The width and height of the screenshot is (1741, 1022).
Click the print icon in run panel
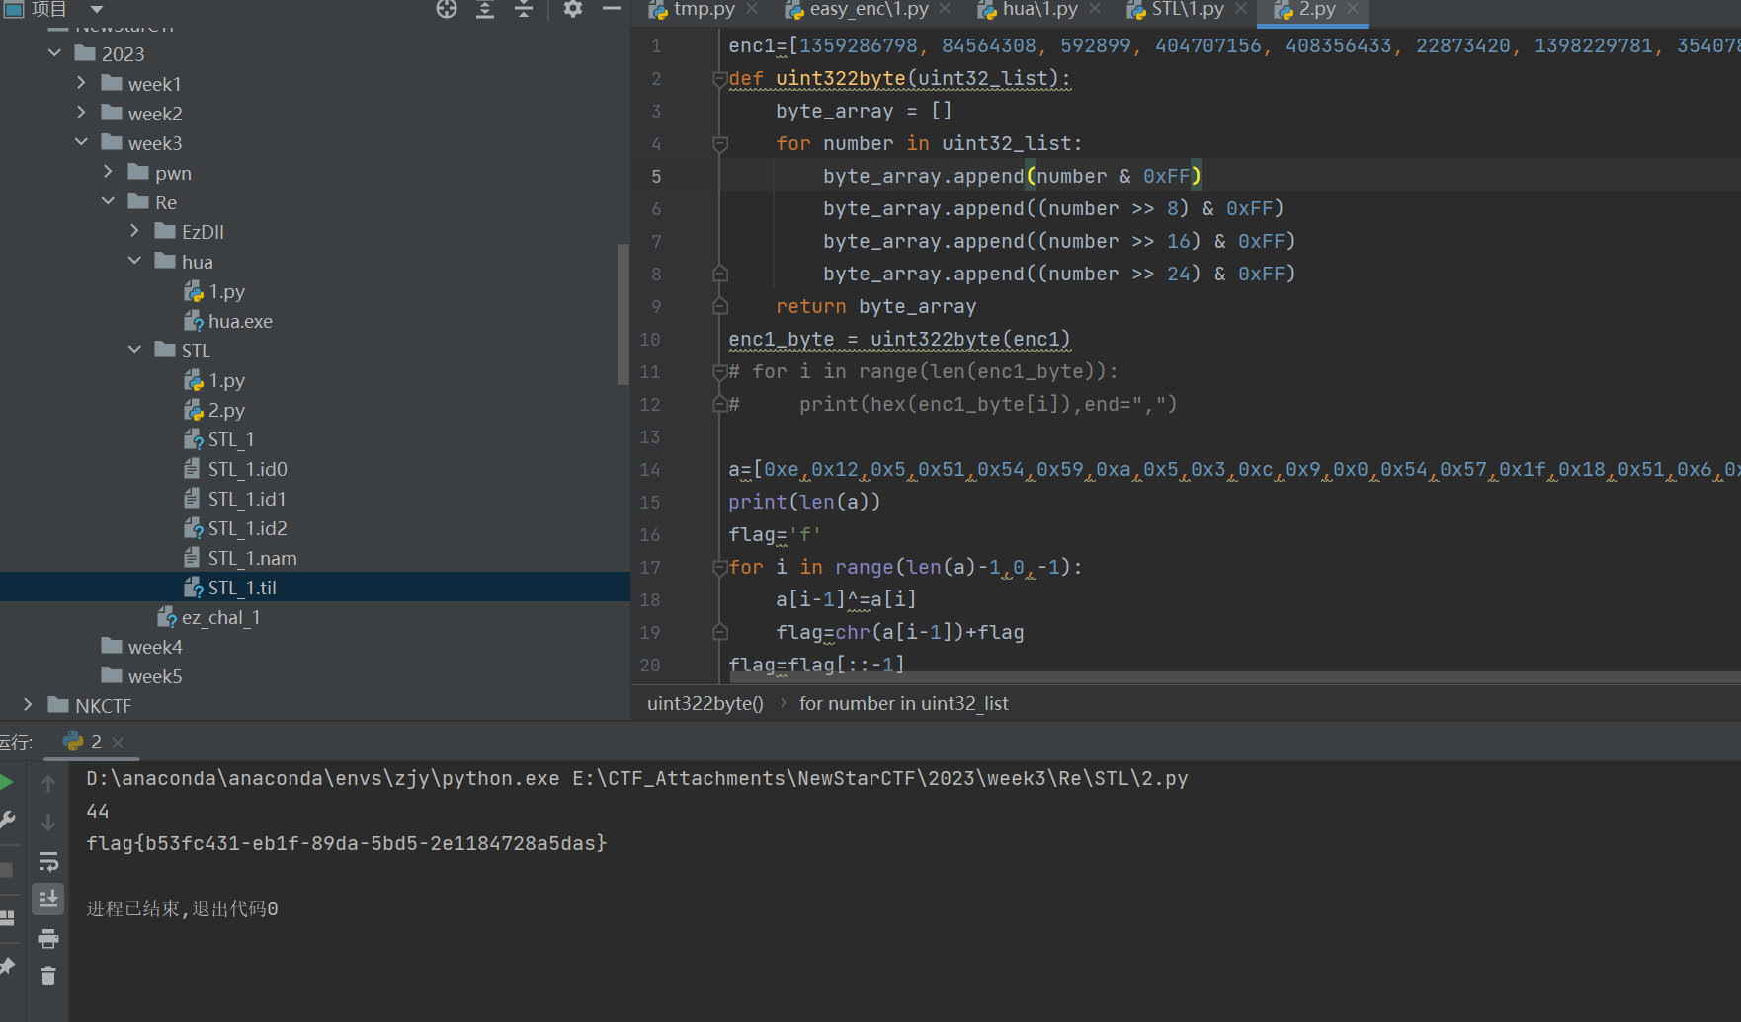click(x=47, y=938)
